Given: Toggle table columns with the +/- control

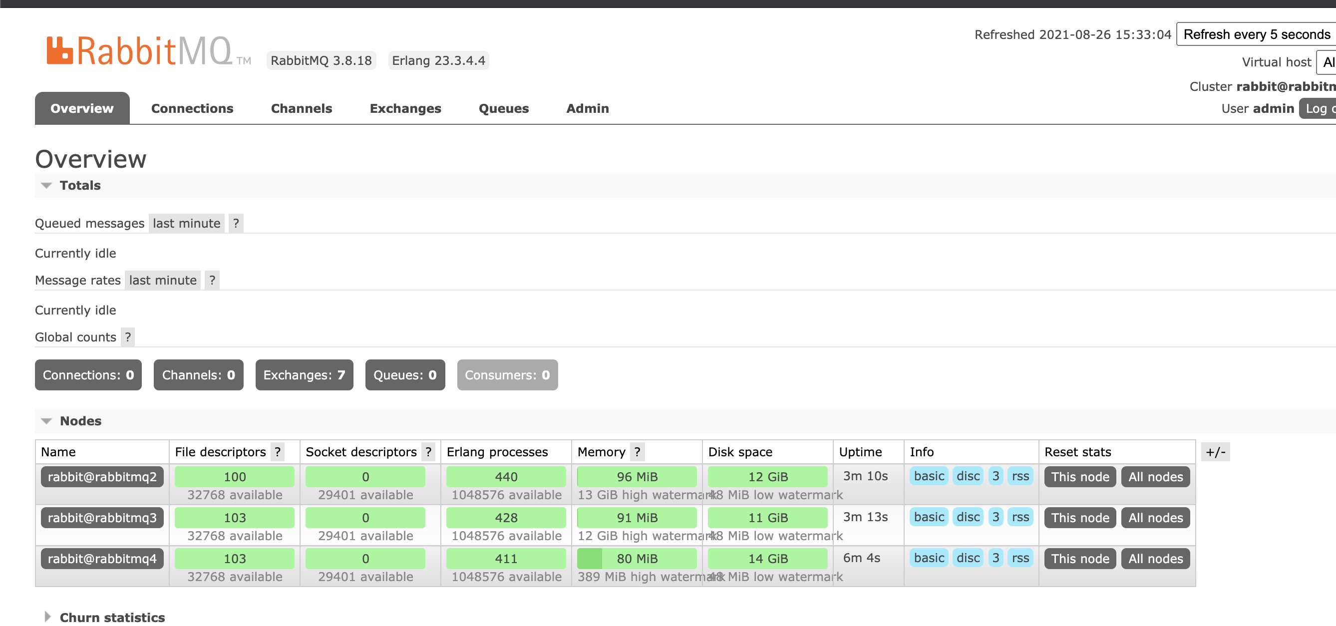Looking at the screenshot, I should (1216, 452).
